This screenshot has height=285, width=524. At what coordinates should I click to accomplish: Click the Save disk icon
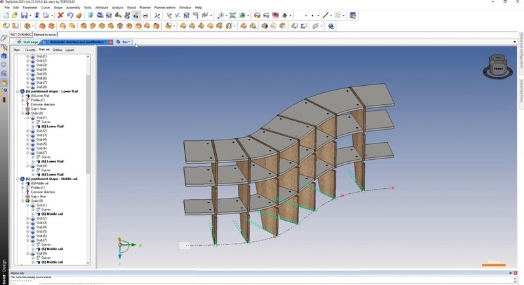pos(24,15)
